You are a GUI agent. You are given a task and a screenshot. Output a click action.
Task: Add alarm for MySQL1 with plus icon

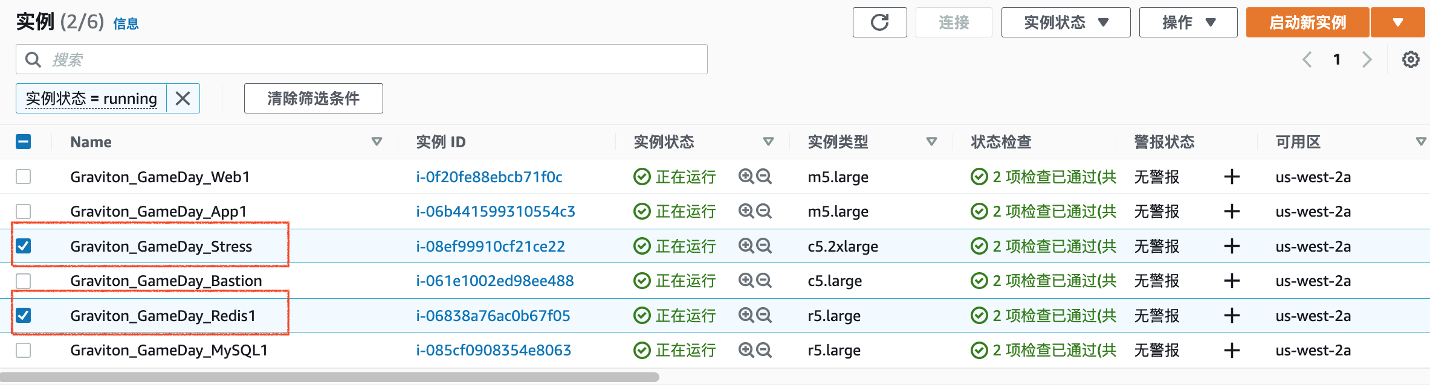(x=1231, y=351)
